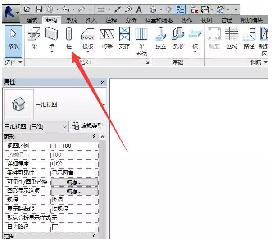
Task: Switch to the Insert (插入) tab
Action: pyautogui.click(x=91, y=20)
